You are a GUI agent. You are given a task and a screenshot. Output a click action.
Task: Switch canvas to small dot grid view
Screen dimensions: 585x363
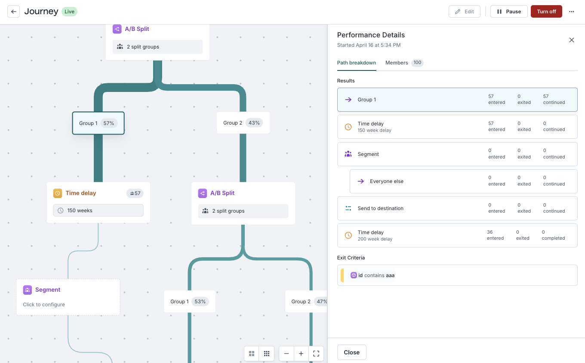(267, 354)
